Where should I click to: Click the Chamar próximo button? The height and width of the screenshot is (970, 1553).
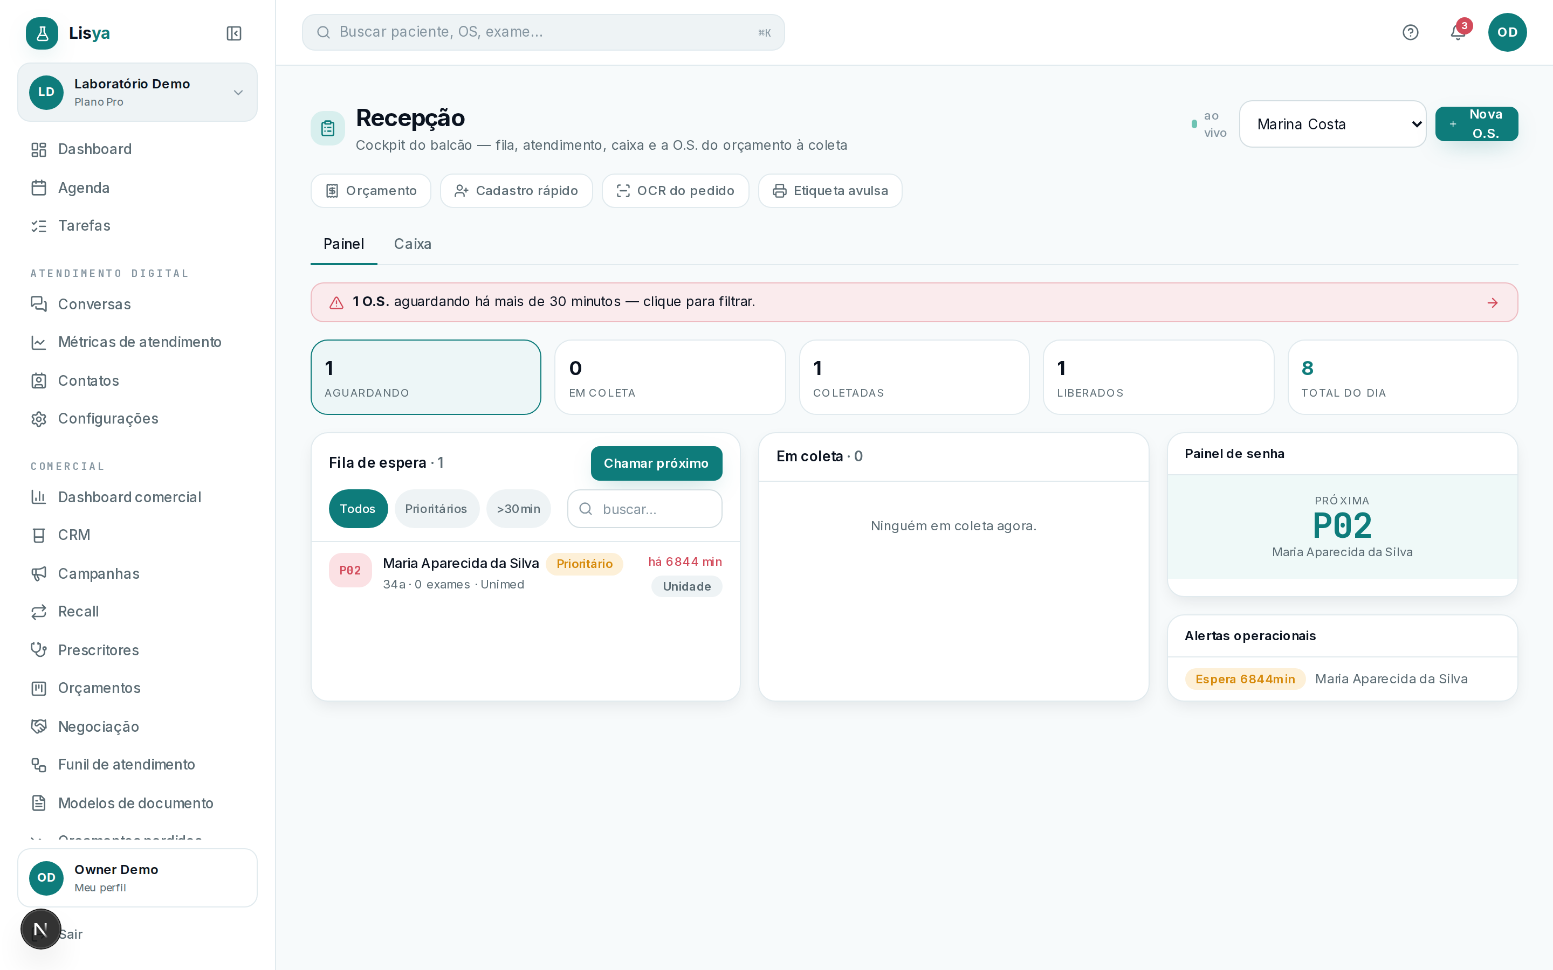pos(656,463)
